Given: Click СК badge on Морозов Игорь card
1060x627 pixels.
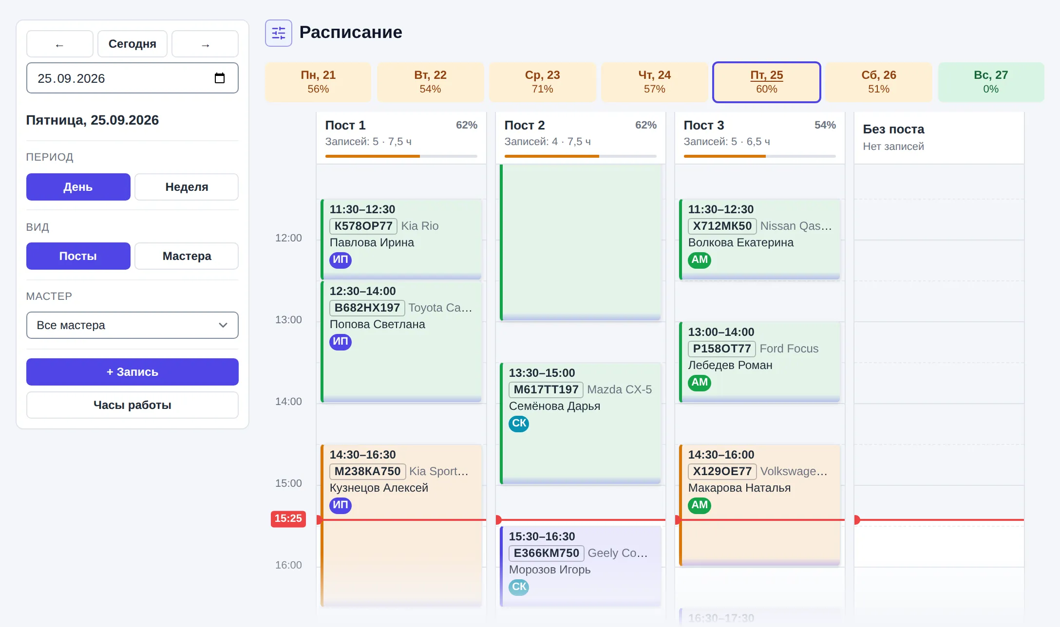Looking at the screenshot, I should (x=519, y=587).
